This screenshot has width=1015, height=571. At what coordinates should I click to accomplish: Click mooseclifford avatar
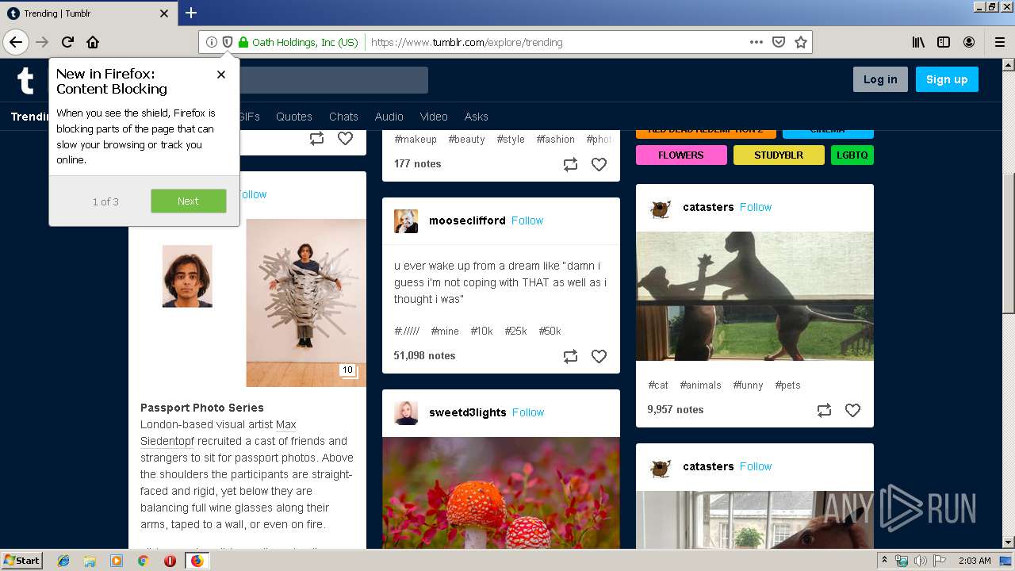point(406,220)
